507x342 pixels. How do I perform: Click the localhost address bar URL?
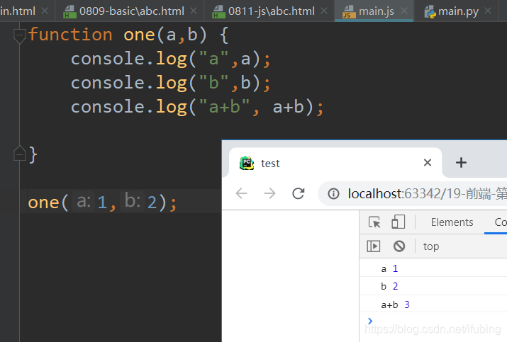click(x=427, y=194)
